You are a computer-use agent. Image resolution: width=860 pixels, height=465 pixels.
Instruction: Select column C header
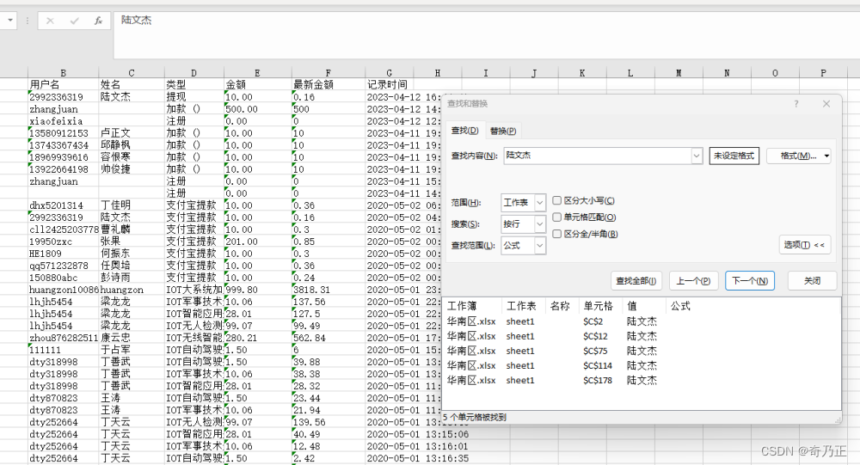(x=131, y=73)
